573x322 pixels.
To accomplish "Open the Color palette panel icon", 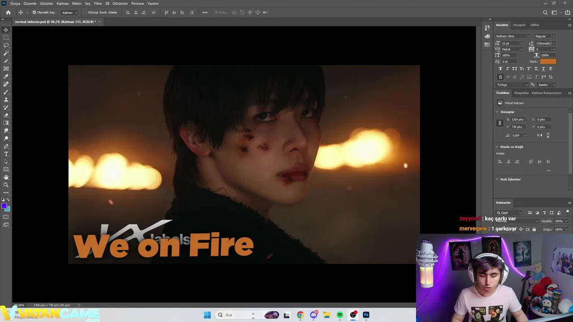I will click(487, 36).
